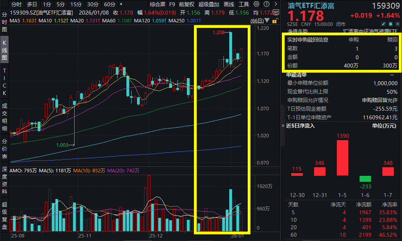The width and height of the screenshot is (402, 241).
Task: Click the pencil edit icon under the price
Action: click(x=384, y=24)
